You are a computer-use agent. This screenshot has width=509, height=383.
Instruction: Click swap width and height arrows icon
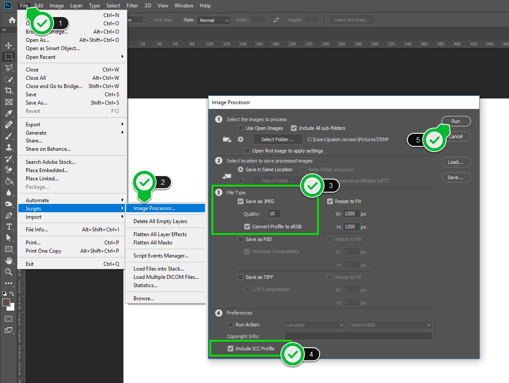coord(276,20)
